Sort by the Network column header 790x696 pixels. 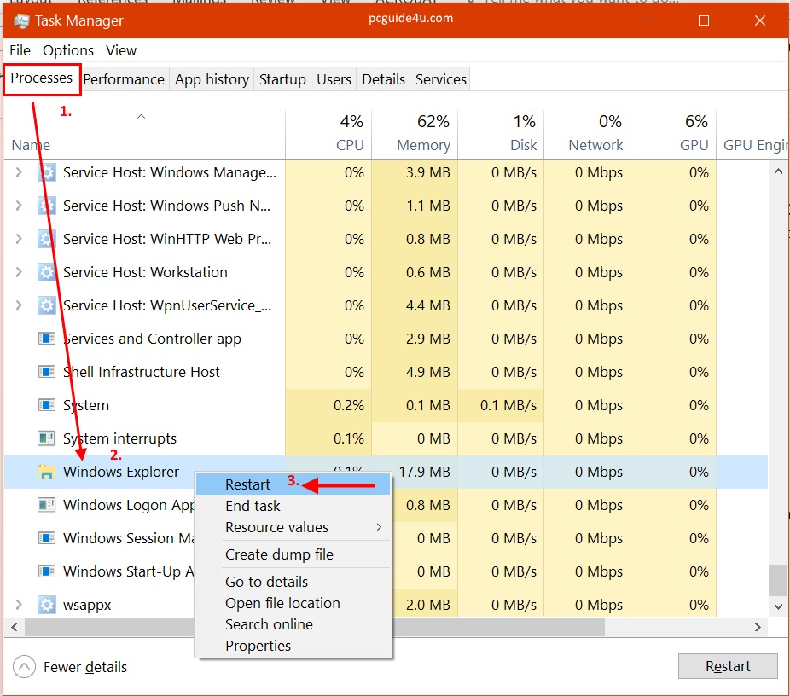click(587, 135)
